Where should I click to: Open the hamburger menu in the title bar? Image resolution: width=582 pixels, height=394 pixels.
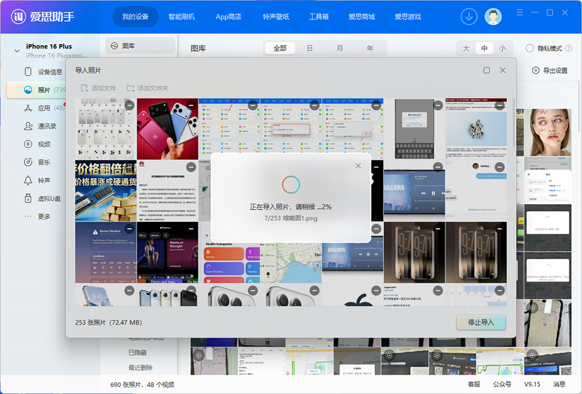[520, 13]
